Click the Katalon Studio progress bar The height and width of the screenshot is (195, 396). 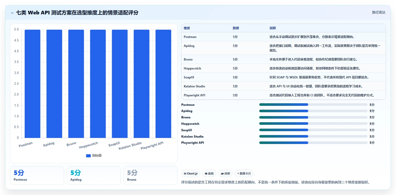313,137
